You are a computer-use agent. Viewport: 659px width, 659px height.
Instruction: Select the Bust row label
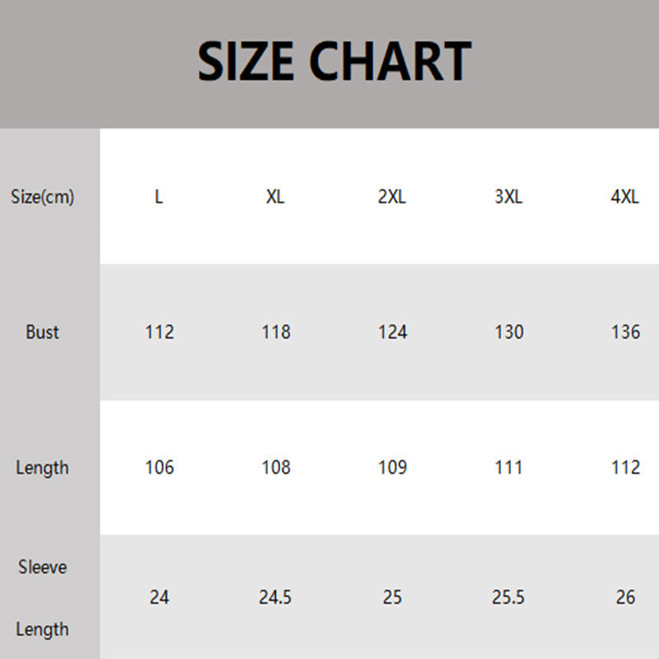(42, 332)
